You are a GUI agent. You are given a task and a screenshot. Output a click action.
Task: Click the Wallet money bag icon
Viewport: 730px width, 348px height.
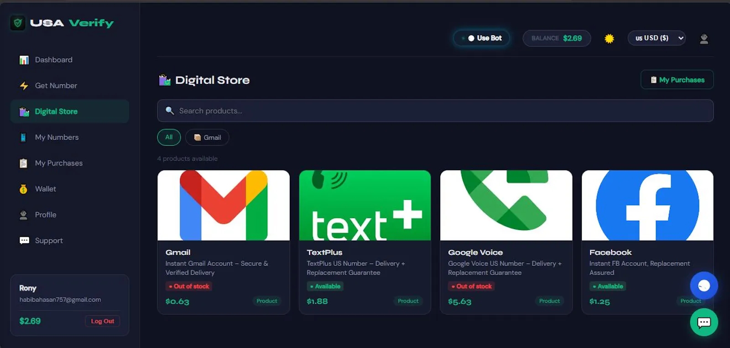coord(23,189)
